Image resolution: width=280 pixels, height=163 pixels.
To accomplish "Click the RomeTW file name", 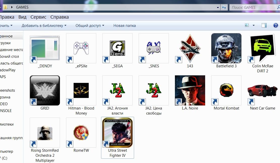I will pyautogui.click(x=81, y=150).
